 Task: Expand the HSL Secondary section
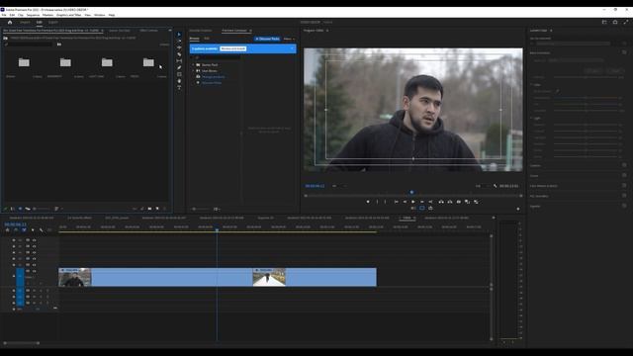539,196
